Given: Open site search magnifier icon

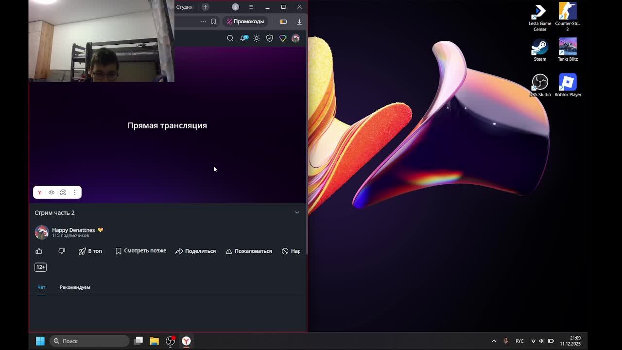Looking at the screenshot, I should (x=230, y=38).
